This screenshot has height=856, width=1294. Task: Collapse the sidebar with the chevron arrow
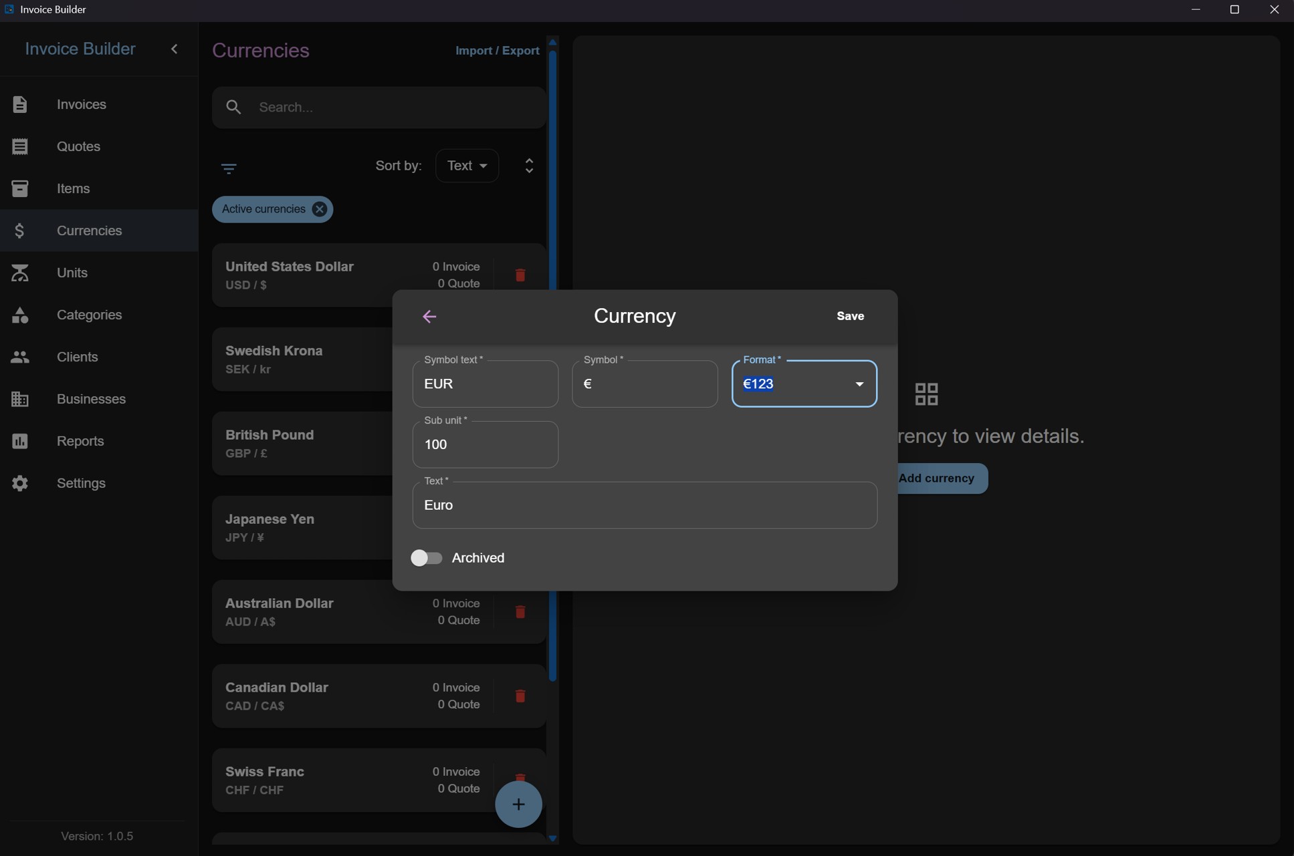175,49
